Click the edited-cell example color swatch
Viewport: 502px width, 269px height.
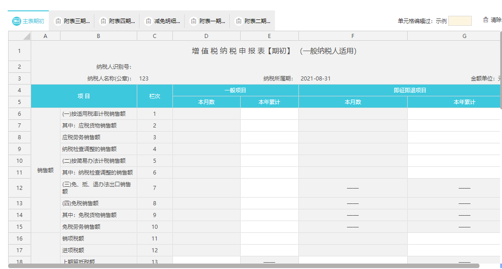point(460,21)
